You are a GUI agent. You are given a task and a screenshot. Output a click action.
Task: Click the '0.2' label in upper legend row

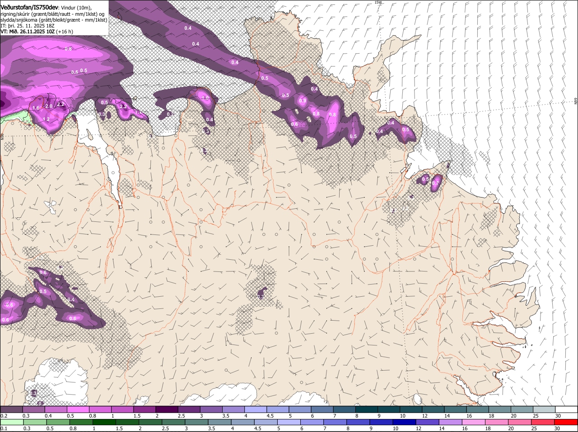point(4,416)
